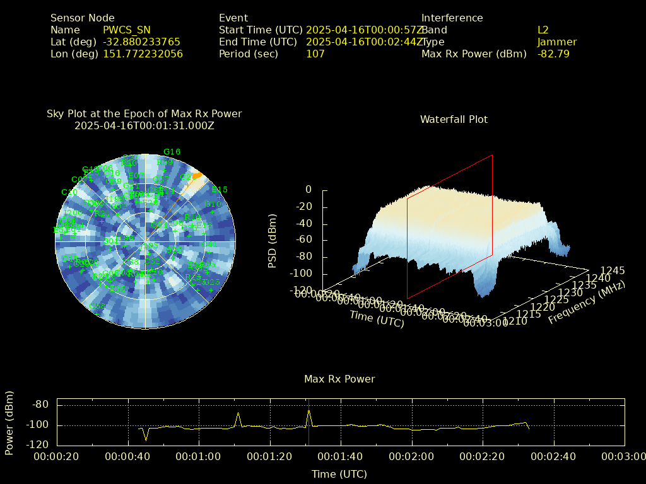Viewport: 646px width, 484px height.
Task: Click the tallest peak in Max Rx Power
Action: point(309,411)
